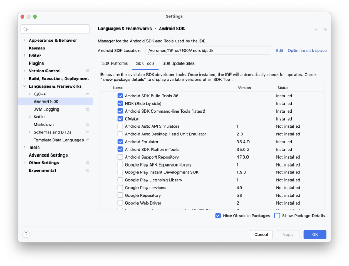Check Android Auto Desktop Head Unit Emulator

pyautogui.click(x=120, y=134)
